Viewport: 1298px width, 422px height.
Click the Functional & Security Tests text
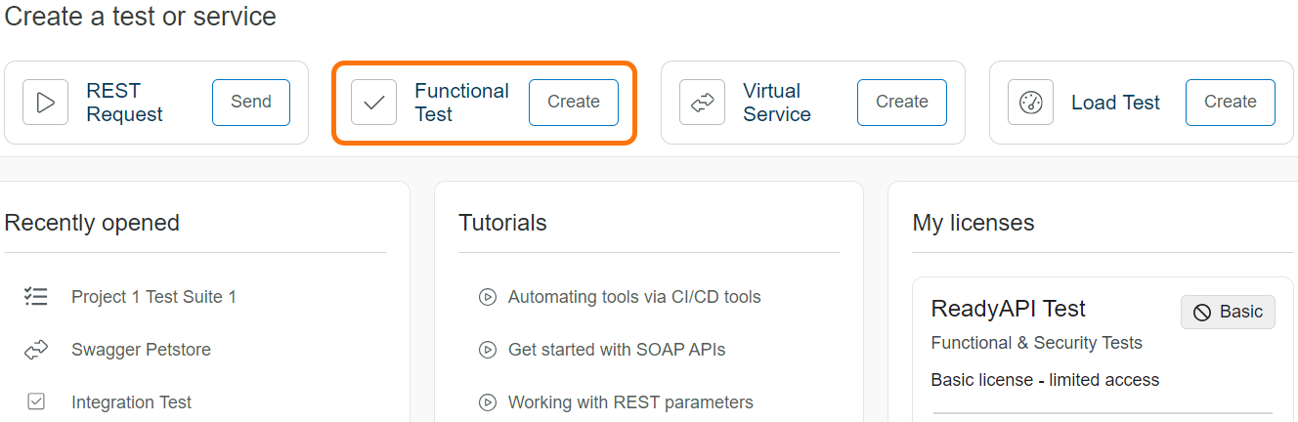[x=1036, y=343]
